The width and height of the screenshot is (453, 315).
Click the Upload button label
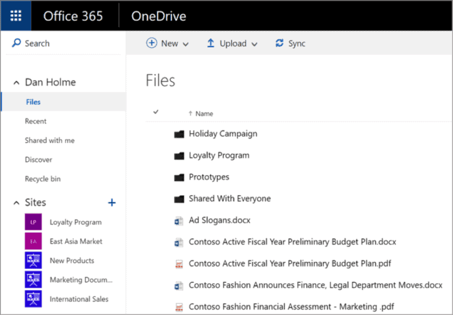[233, 43]
